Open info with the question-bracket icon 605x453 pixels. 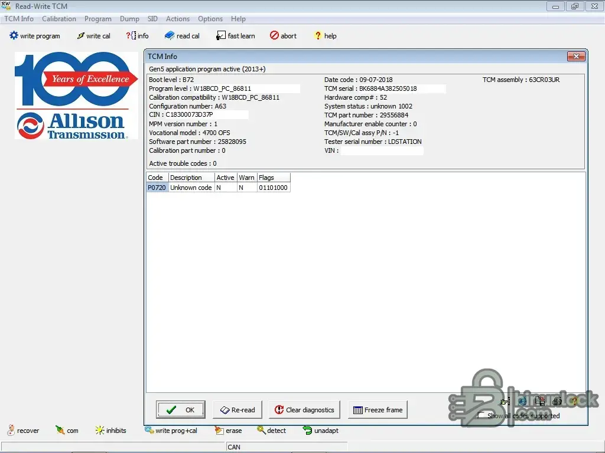[131, 35]
